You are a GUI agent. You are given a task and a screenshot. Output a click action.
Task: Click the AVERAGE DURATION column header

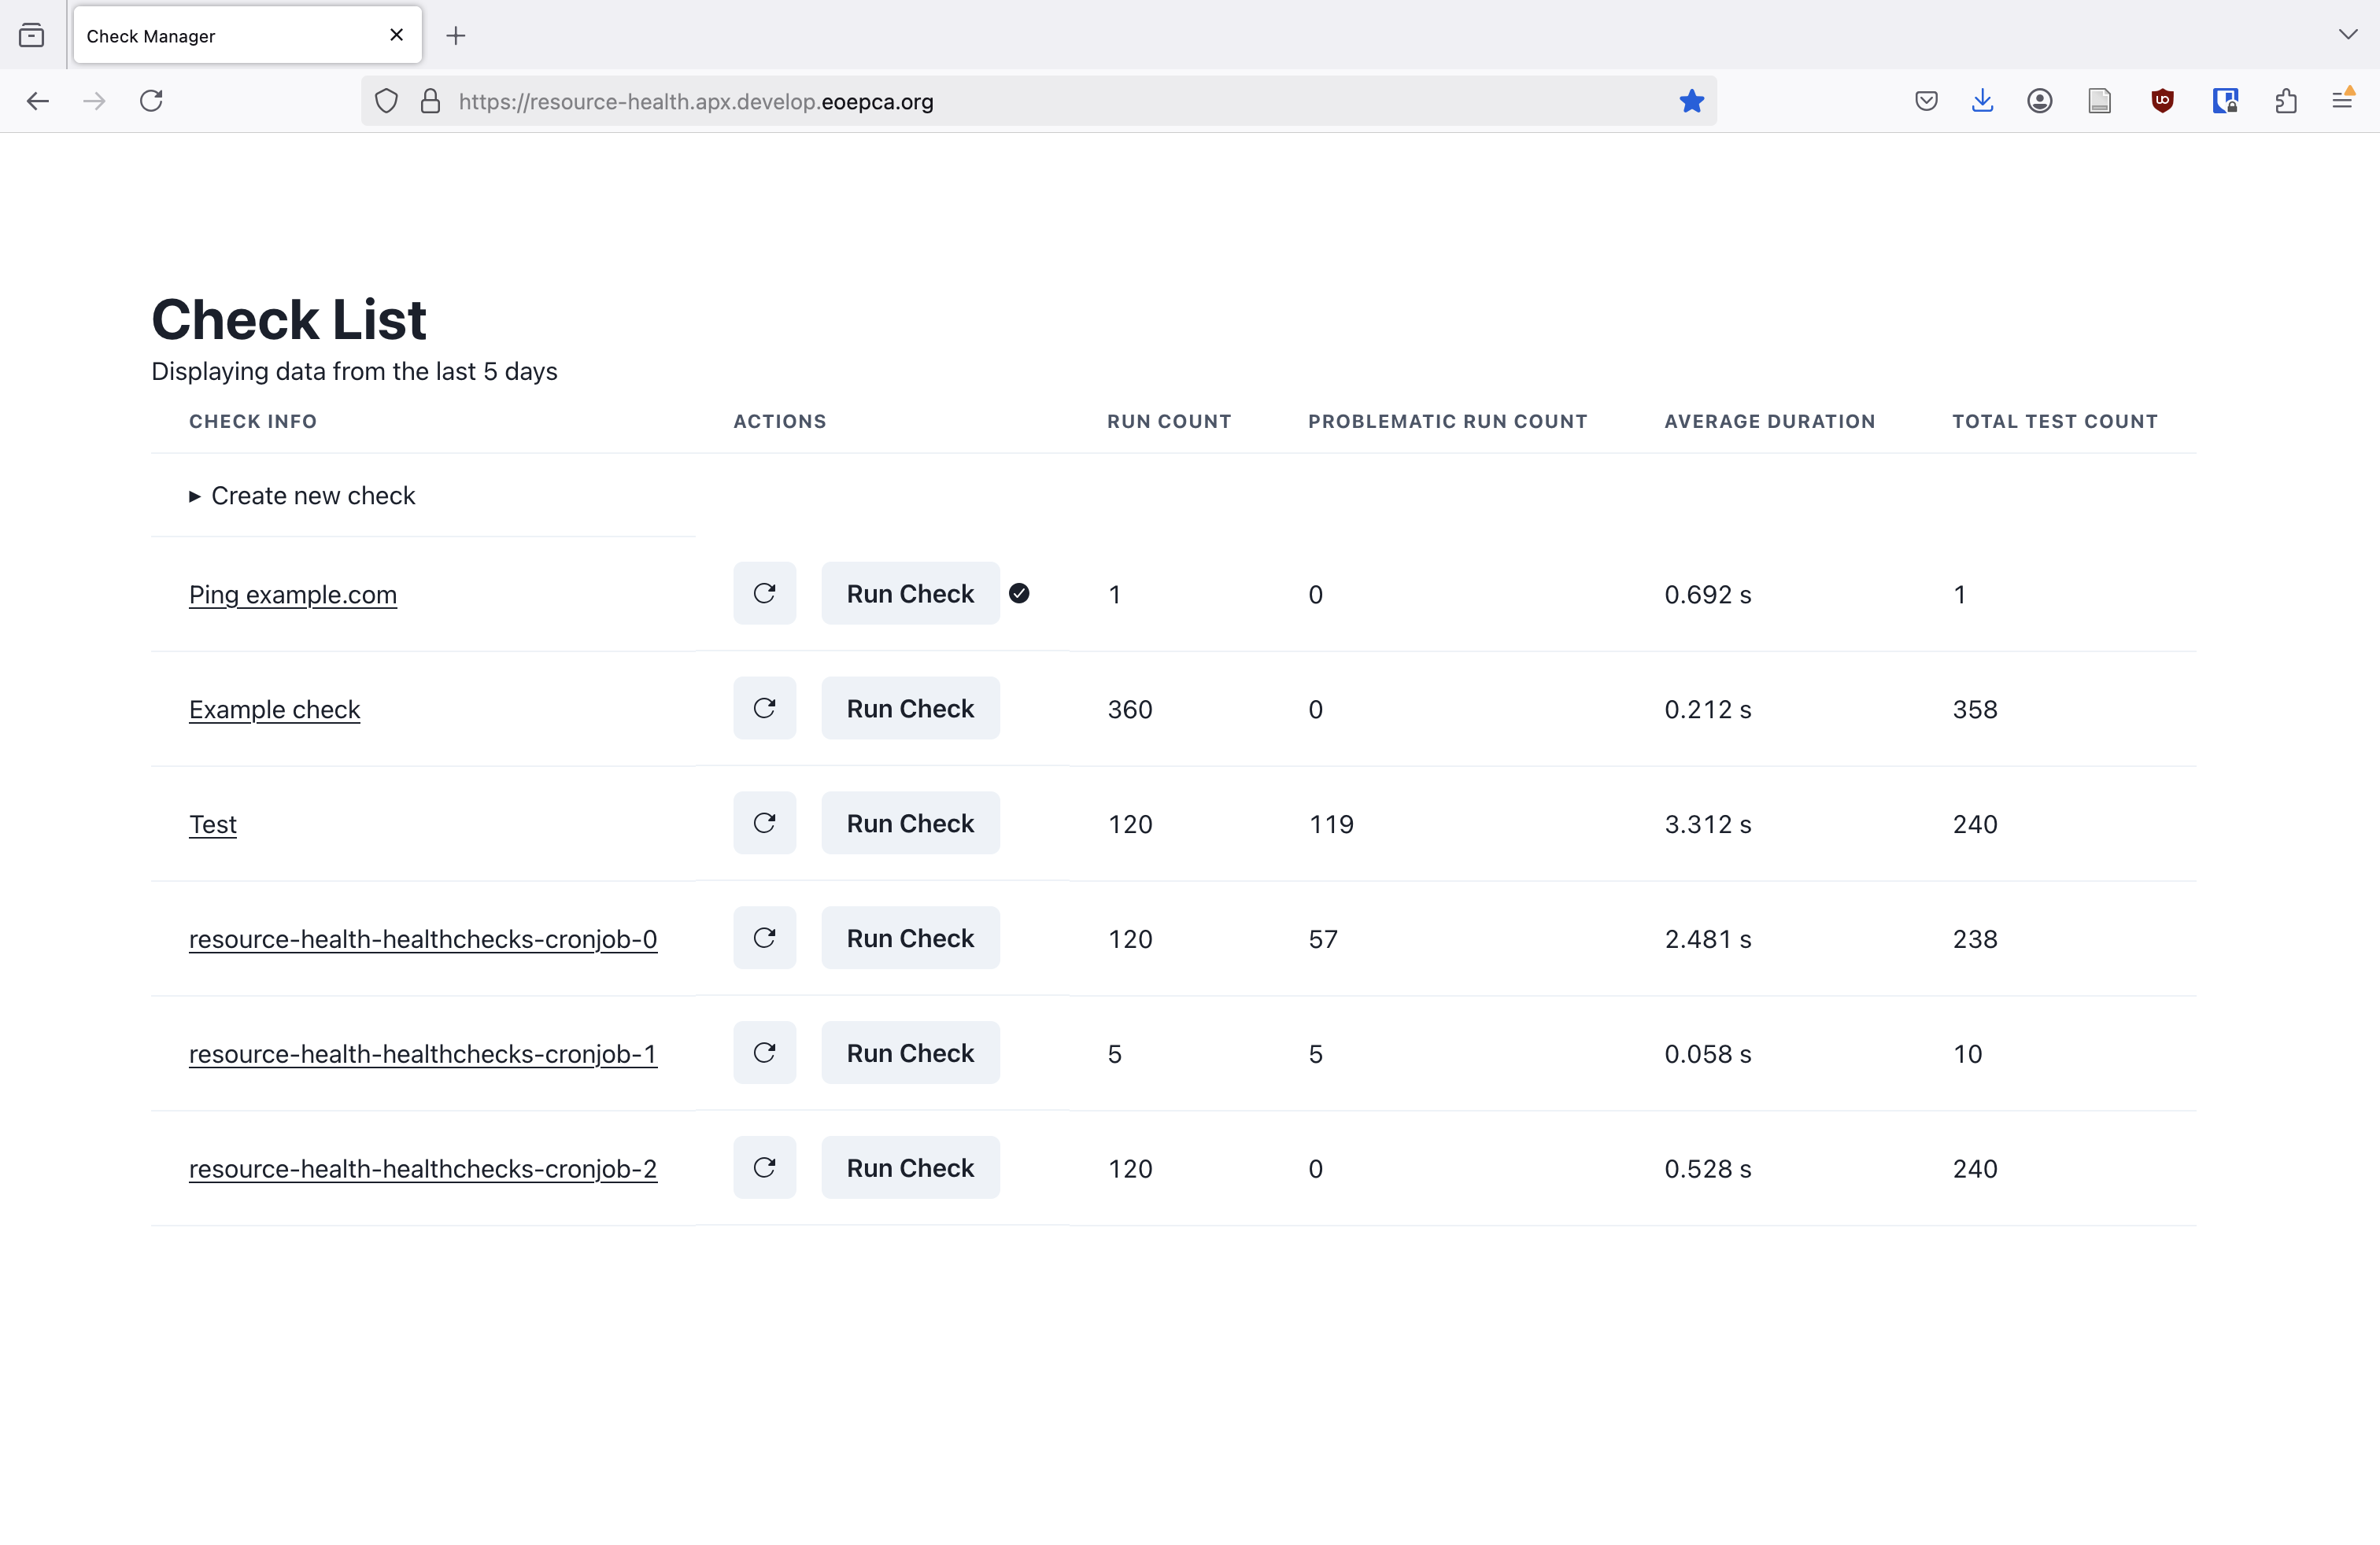tap(1769, 422)
